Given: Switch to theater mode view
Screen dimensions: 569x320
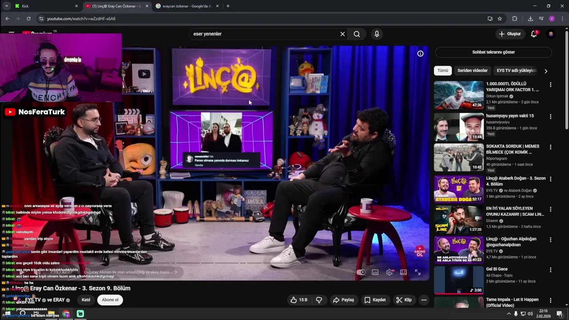Looking at the screenshot, I should (404, 272).
